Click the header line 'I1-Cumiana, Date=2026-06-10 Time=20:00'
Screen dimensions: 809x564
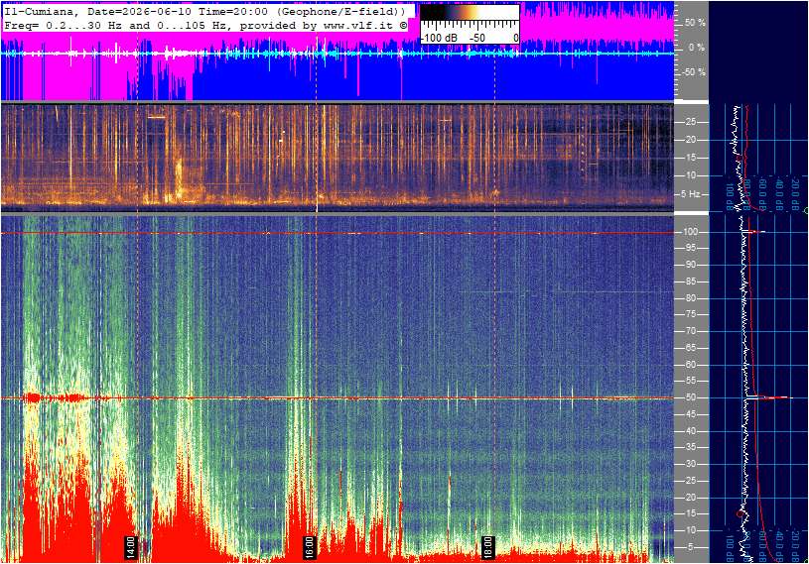pyautogui.click(x=138, y=11)
